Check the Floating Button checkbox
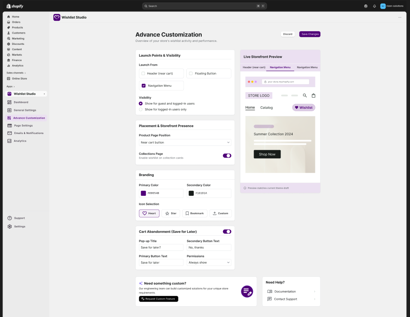Viewport: 410px width, 317px height. click(x=190, y=73)
